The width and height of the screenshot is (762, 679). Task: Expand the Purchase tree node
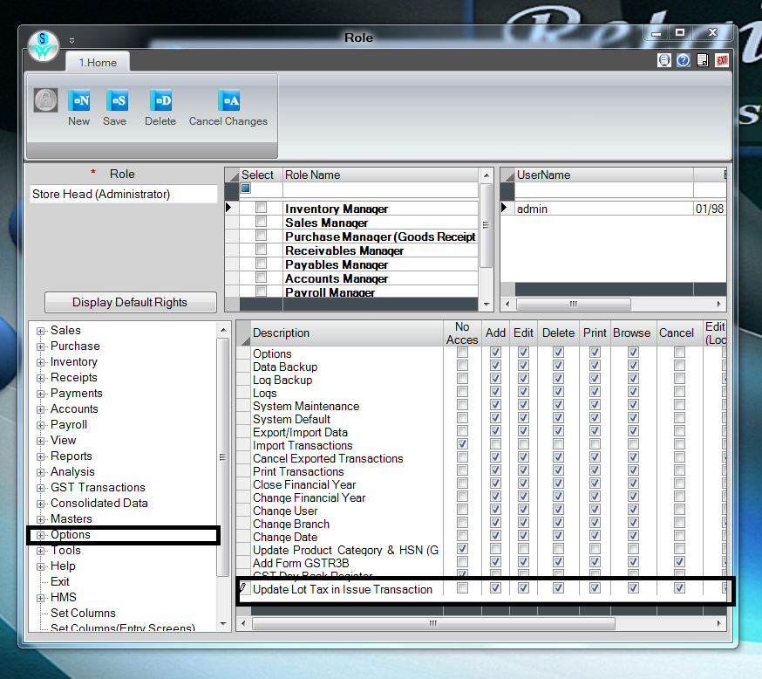click(x=40, y=346)
